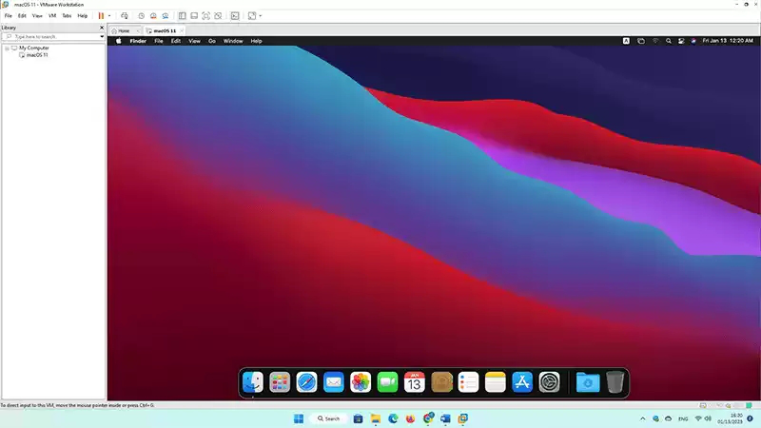The width and height of the screenshot is (761, 428).
Task: Open the Calendar app showing 13
Action: pos(415,382)
